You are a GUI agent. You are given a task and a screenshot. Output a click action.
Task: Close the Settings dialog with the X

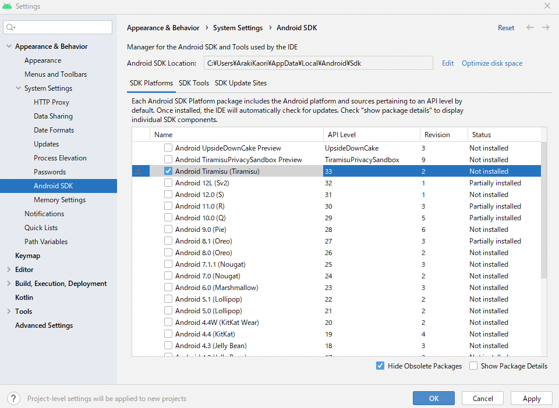pyautogui.click(x=547, y=6)
